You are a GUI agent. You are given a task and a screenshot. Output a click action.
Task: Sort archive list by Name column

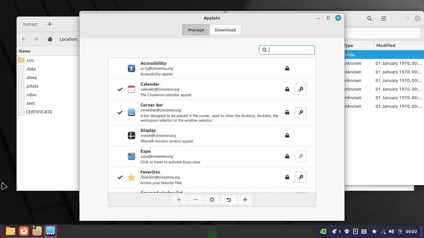click(25, 51)
